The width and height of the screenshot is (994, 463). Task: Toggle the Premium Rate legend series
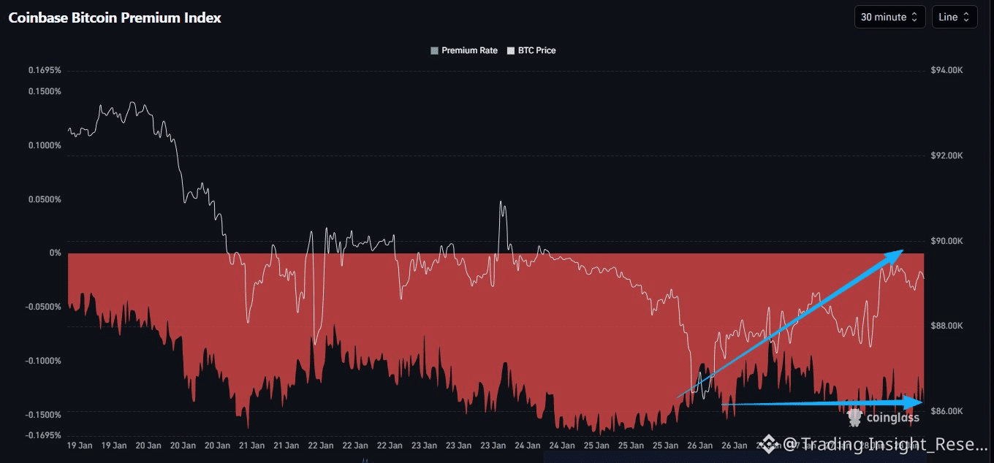click(x=464, y=50)
